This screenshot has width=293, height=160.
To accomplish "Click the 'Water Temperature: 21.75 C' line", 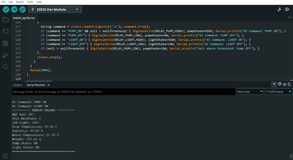I will click(35, 135).
